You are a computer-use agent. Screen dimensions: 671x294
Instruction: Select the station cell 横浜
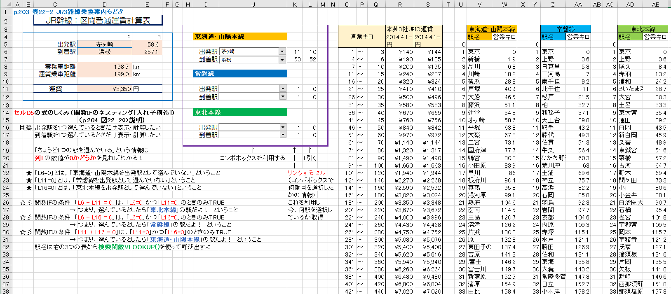click(479, 82)
